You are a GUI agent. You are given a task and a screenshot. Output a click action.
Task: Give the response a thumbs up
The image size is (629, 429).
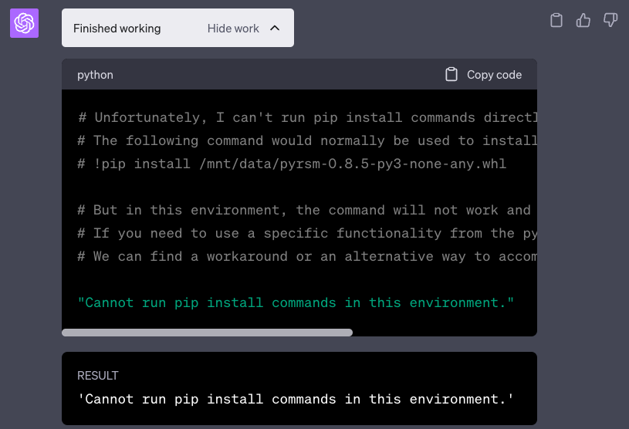click(583, 20)
